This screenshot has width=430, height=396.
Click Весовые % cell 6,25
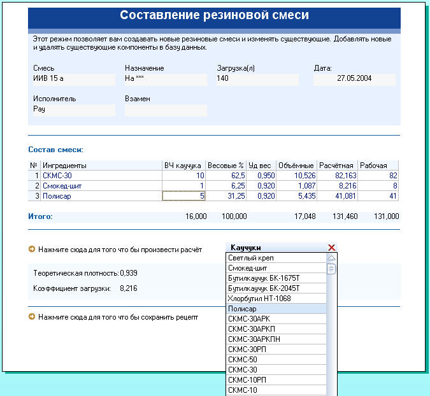click(x=226, y=186)
